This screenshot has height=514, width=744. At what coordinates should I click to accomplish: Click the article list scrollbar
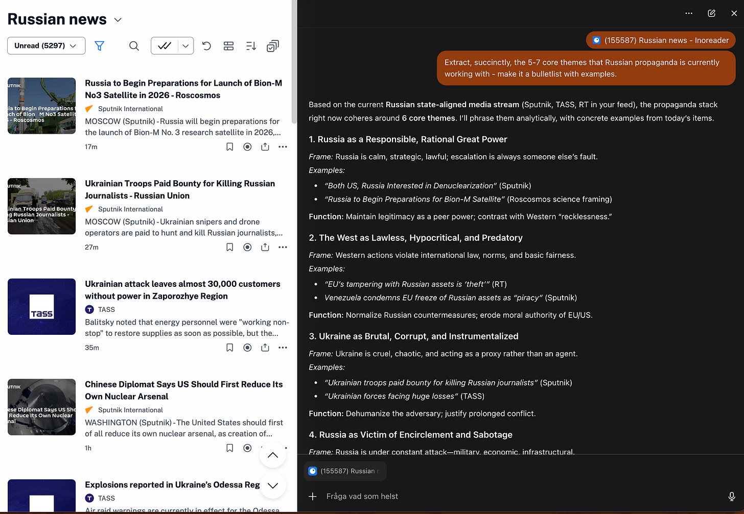click(x=294, y=62)
